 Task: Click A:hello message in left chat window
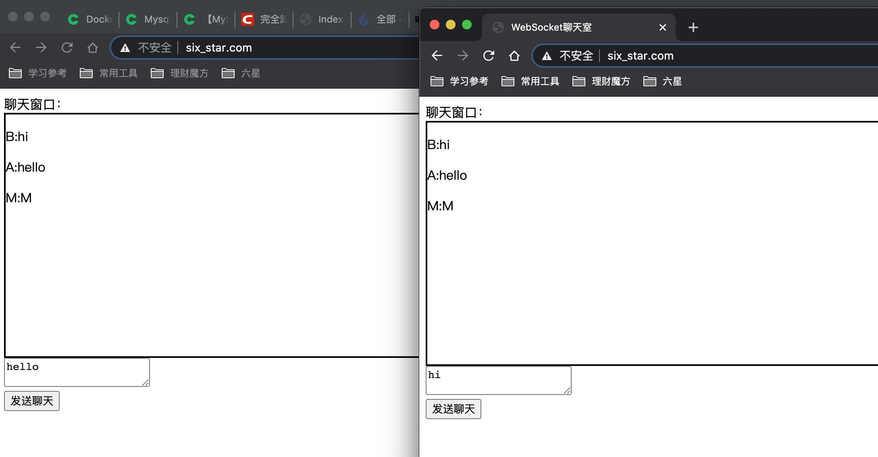click(x=25, y=167)
